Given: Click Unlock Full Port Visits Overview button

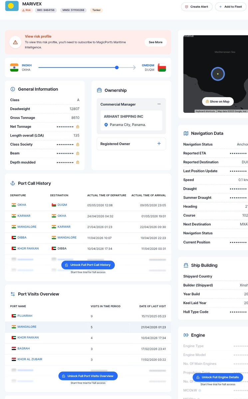Looking at the screenshot, I should point(88,376).
